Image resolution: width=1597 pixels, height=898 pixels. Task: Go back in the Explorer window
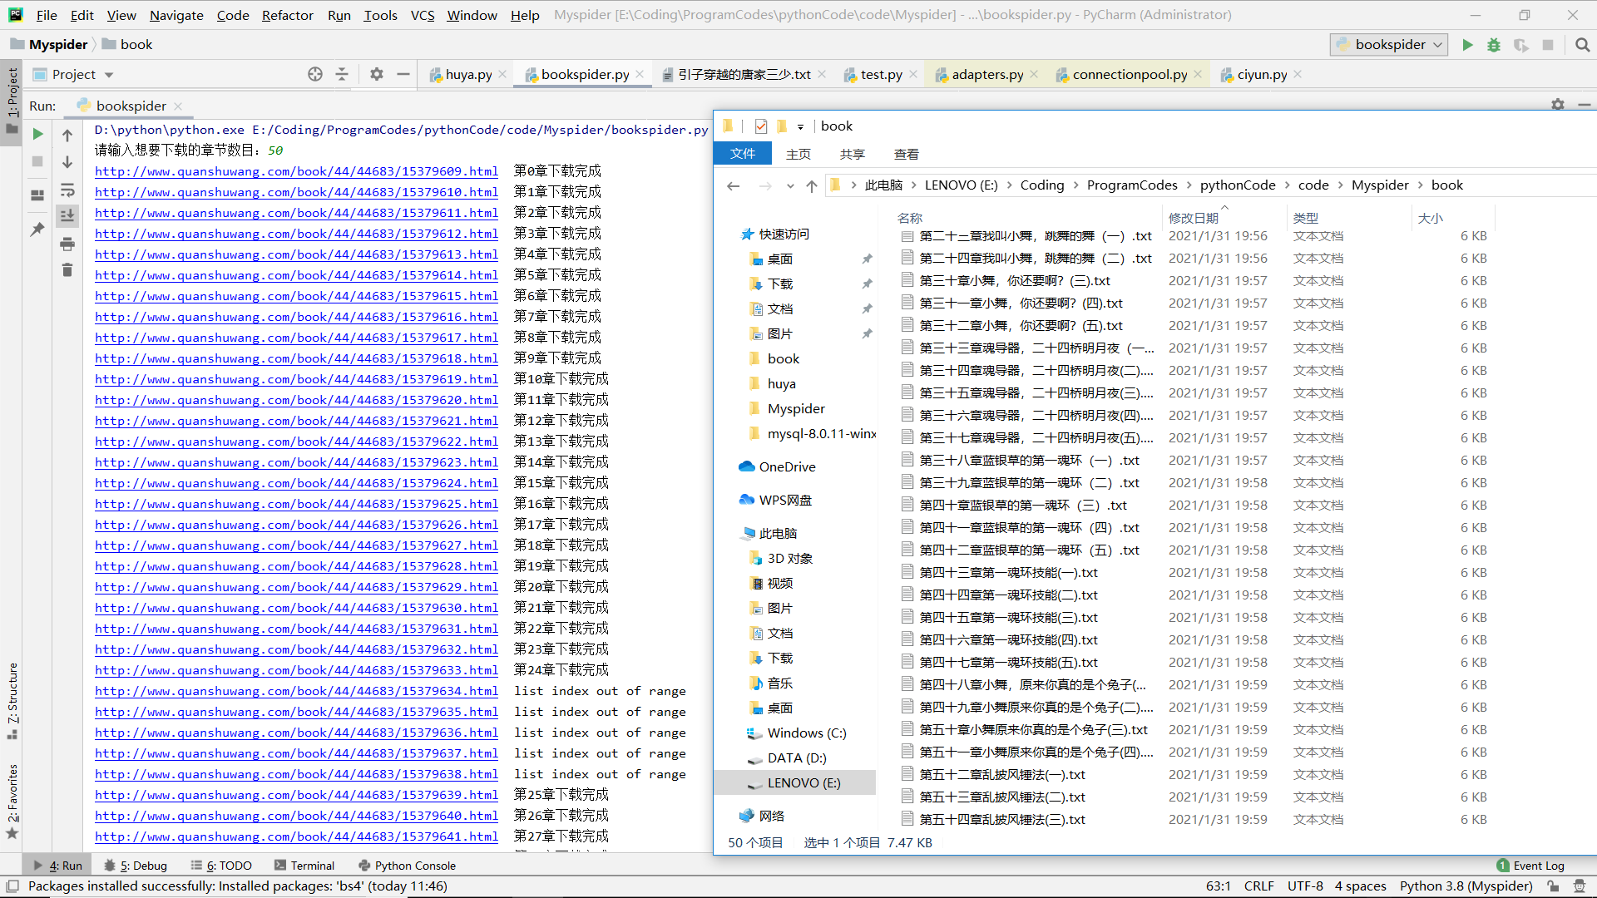coord(734,185)
